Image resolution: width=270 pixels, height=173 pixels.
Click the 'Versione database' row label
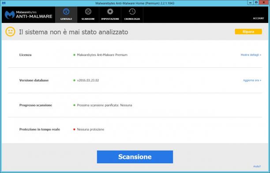34,80
